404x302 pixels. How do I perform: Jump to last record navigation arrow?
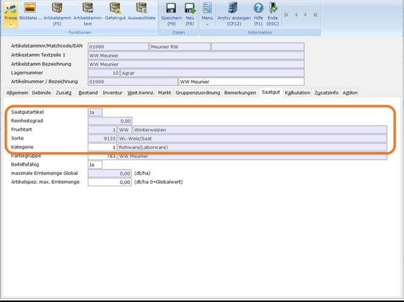tap(315, 15)
